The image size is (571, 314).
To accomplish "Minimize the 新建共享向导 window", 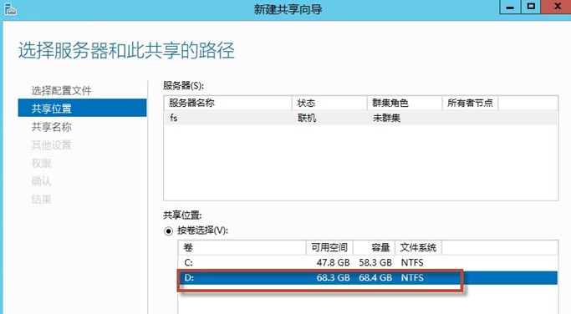I will point(510,7).
